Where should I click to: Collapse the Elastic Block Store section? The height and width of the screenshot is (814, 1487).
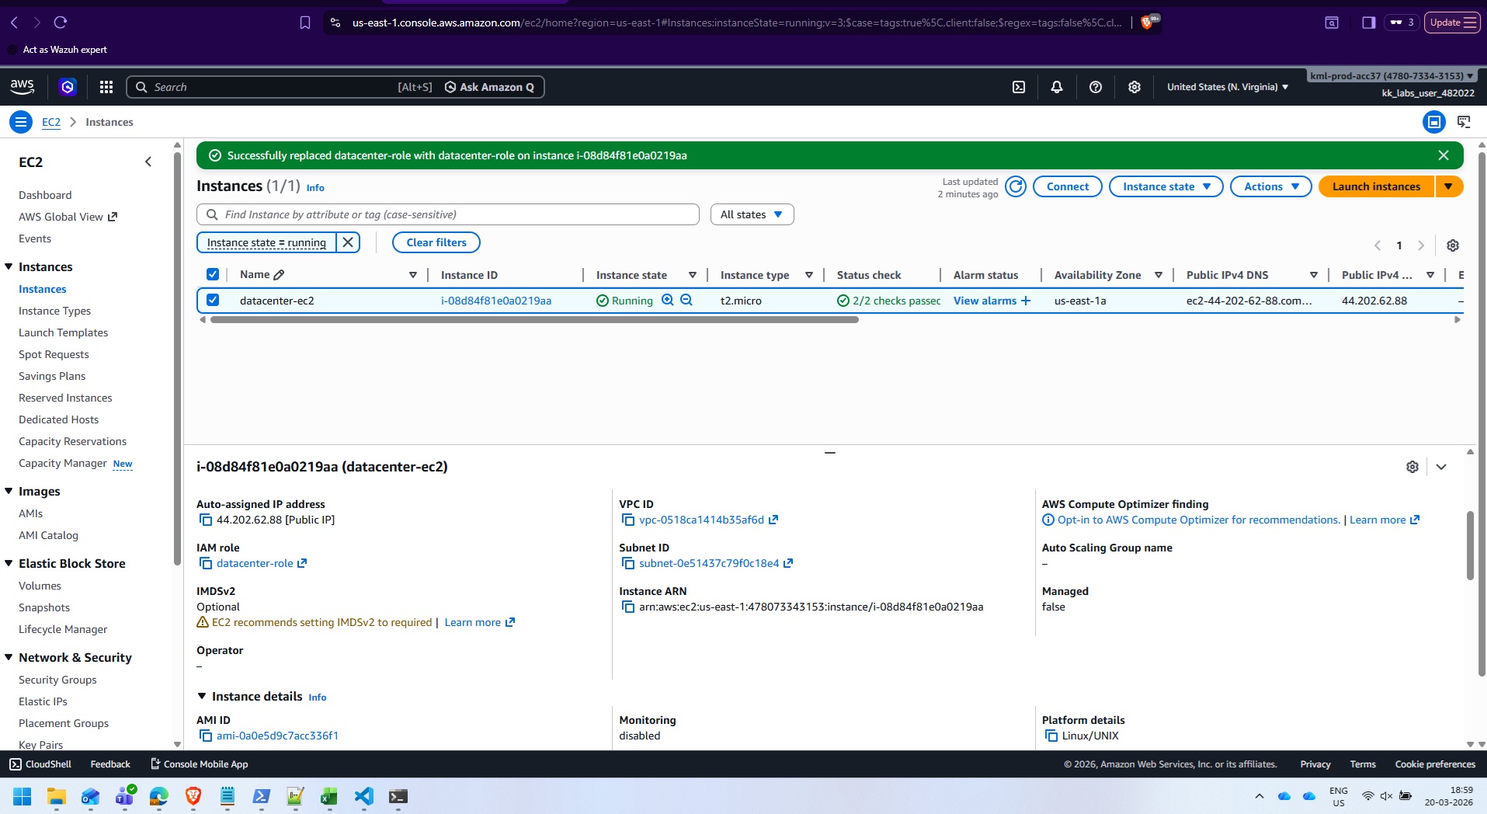coord(9,563)
